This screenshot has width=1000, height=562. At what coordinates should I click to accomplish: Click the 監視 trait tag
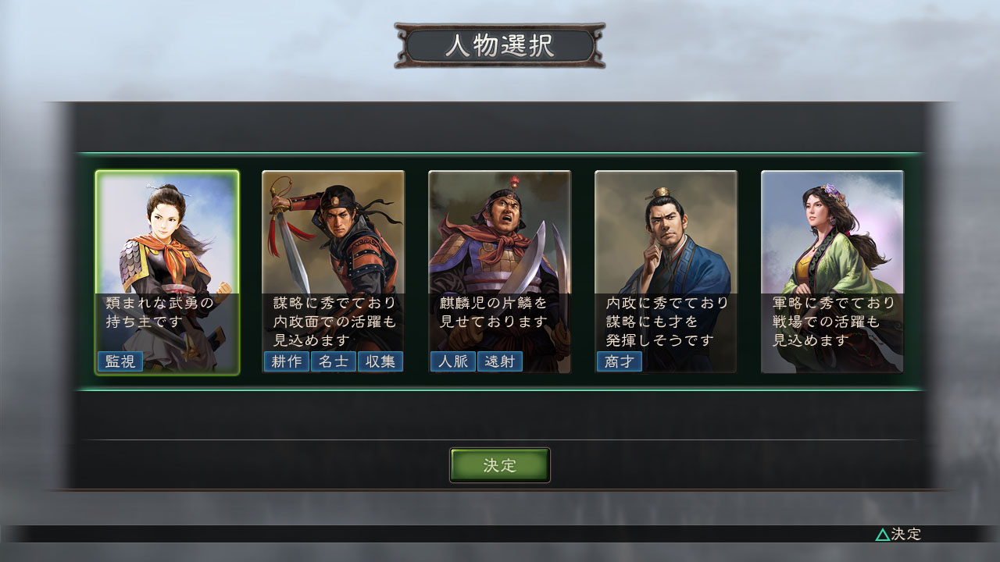pos(120,361)
